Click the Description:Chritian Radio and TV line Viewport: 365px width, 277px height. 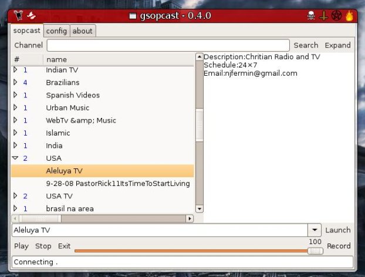[x=262, y=57]
